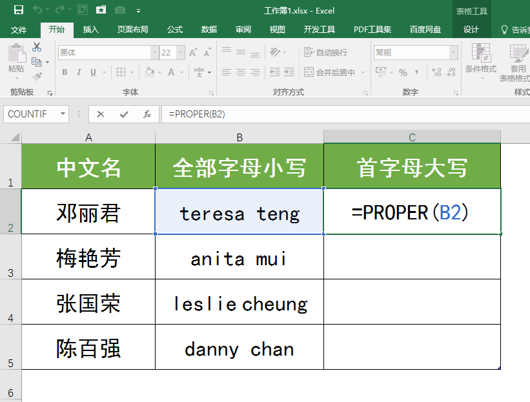Click the Align Left icon
Screen dimensions: 530x402
227,72
